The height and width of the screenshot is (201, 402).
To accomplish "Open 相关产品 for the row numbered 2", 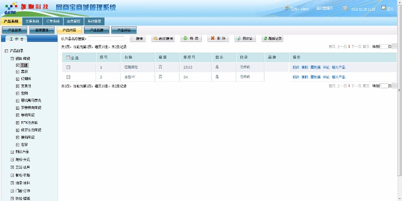I will (339, 77).
